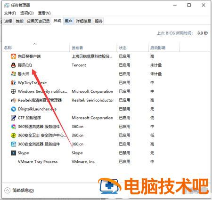This screenshot has height=200, width=212.
Task: Maximize the Task Manager window
Action: [x=189, y=5]
